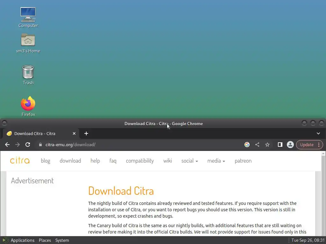This screenshot has height=244, width=326.
Task: Open Chrome's side panel icon
Action: coord(280,145)
